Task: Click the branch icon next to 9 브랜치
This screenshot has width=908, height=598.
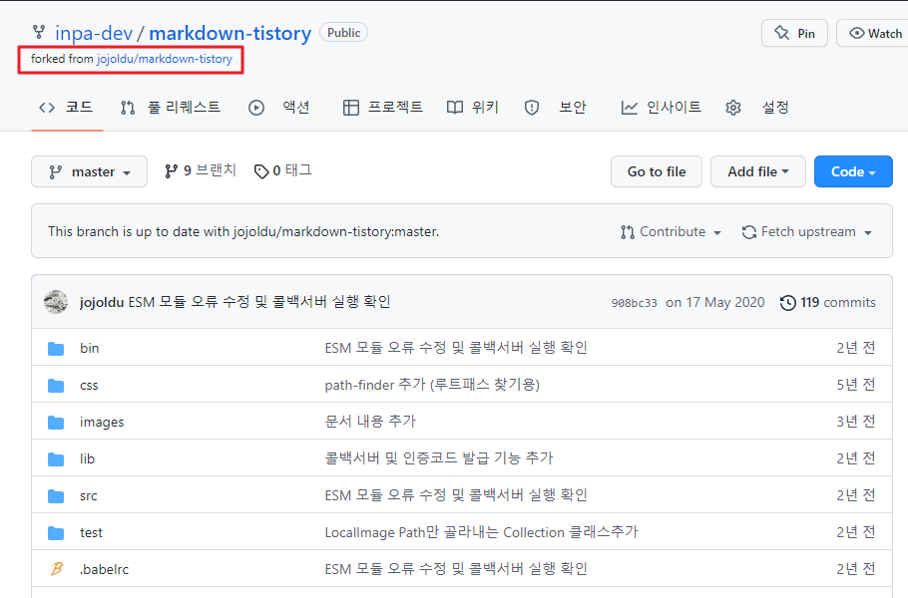Action: [172, 171]
